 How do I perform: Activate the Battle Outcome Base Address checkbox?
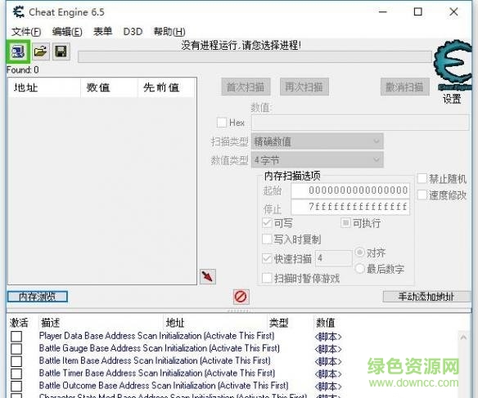pos(16,386)
